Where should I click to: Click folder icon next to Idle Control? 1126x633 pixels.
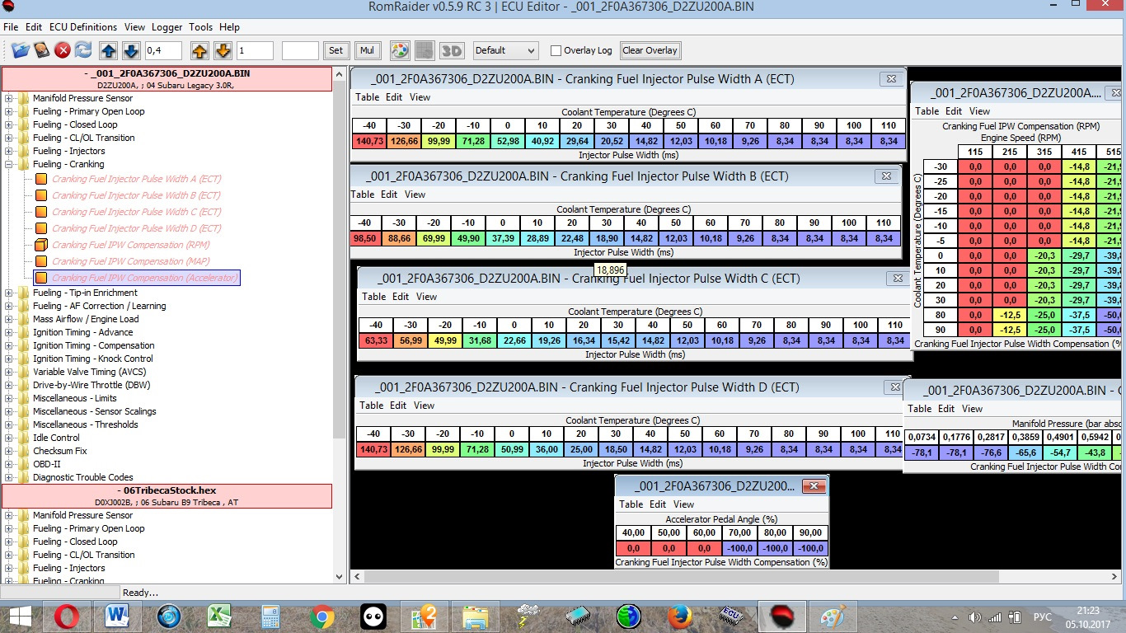click(x=23, y=438)
